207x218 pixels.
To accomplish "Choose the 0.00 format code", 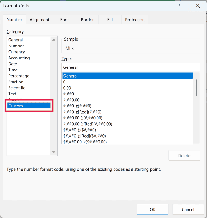I will tap(127, 88).
